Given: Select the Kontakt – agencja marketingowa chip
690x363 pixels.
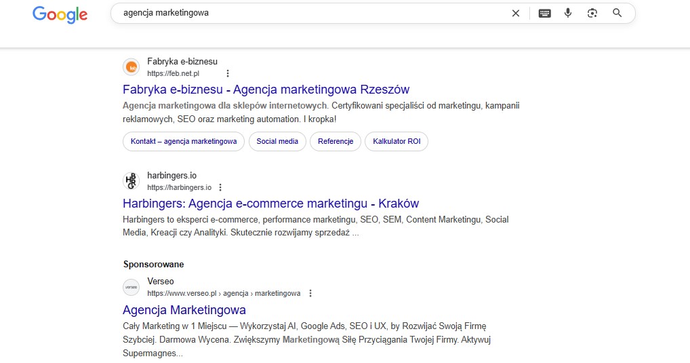Looking at the screenshot, I should pyautogui.click(x=184, y=142).
